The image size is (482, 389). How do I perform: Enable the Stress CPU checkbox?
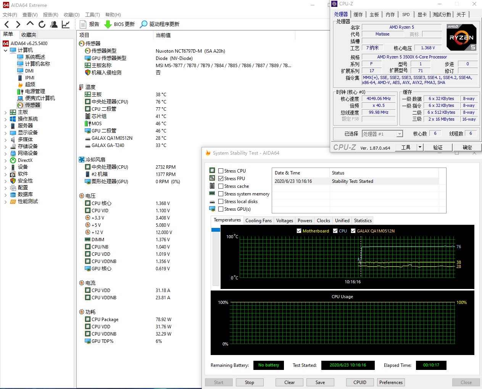[221, 171]
